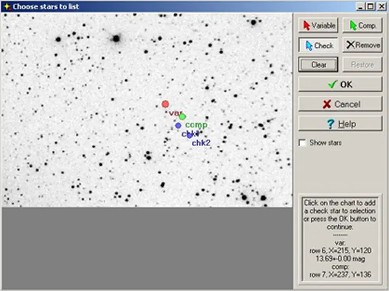389x291 pixels.
Task: Click the Remove button with X icon
Action: (362, 45)
